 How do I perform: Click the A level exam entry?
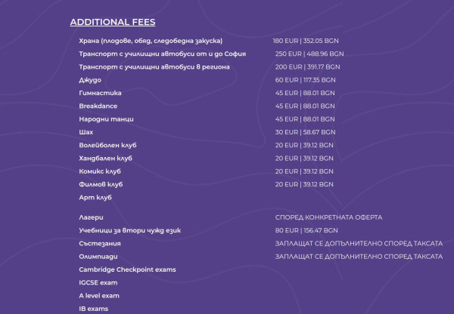point(99,296)
